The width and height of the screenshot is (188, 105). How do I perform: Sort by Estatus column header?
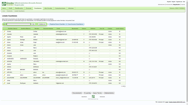click(x=110, y=29)
